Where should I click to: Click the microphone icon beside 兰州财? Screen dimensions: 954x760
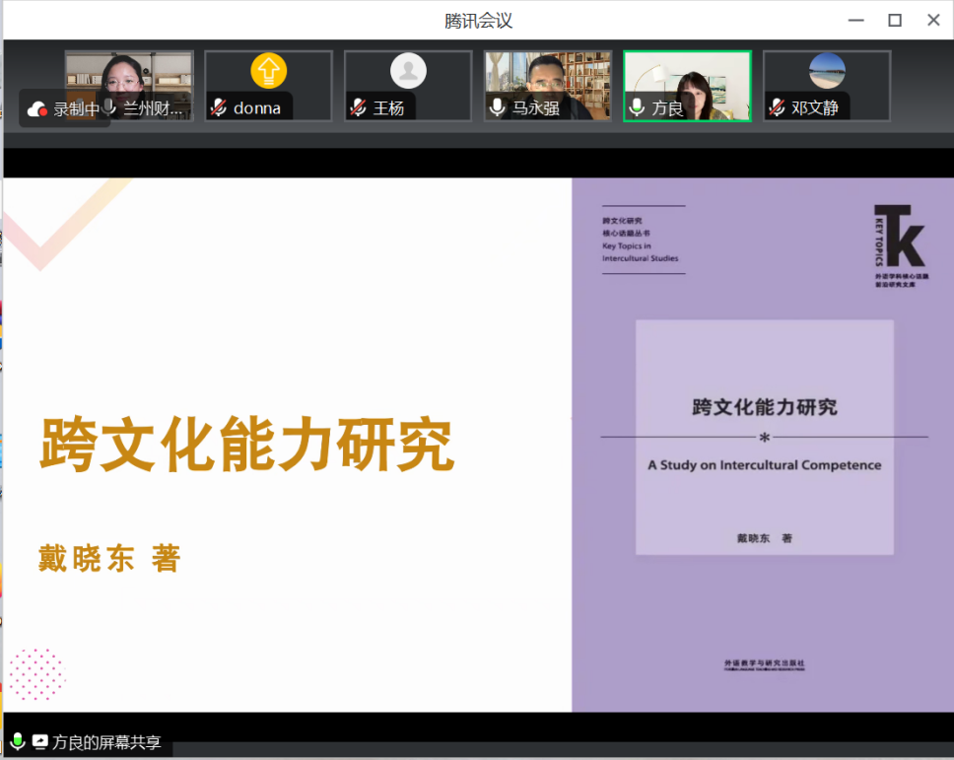(109, 107)
